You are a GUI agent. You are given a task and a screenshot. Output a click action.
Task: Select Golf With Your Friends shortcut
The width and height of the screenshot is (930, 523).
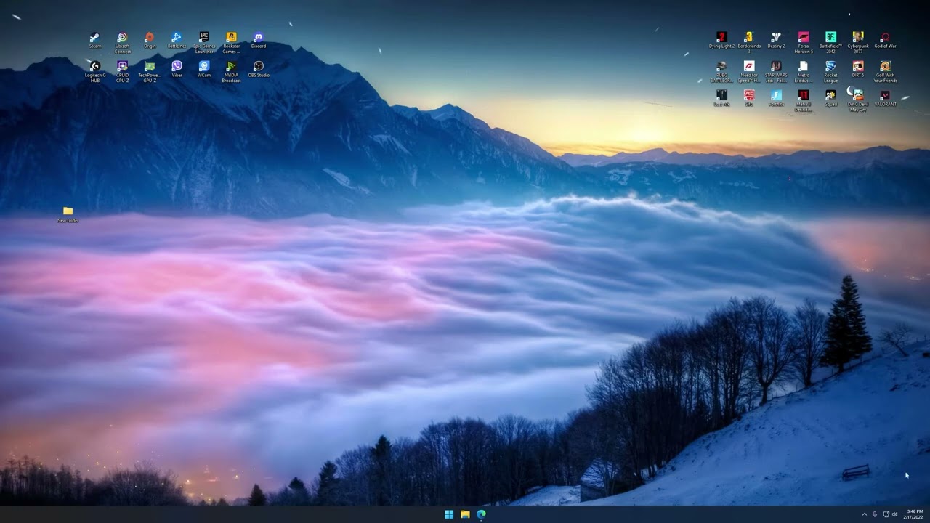coord(885,72)
